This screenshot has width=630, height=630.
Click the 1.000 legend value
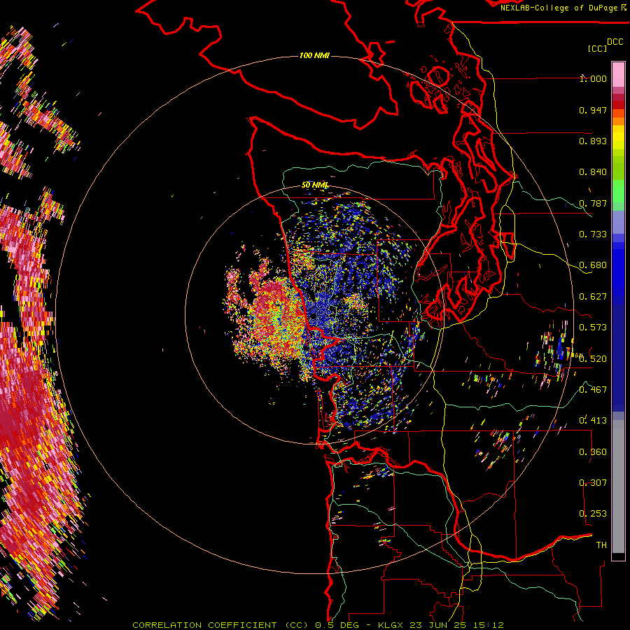(593, 78)
